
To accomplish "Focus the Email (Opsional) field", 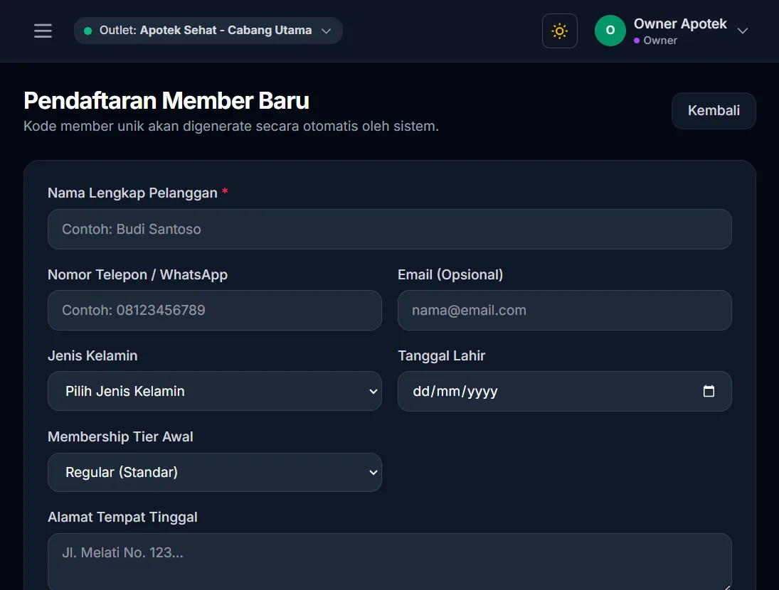I will pyautogui.click(x=564, y=310).
